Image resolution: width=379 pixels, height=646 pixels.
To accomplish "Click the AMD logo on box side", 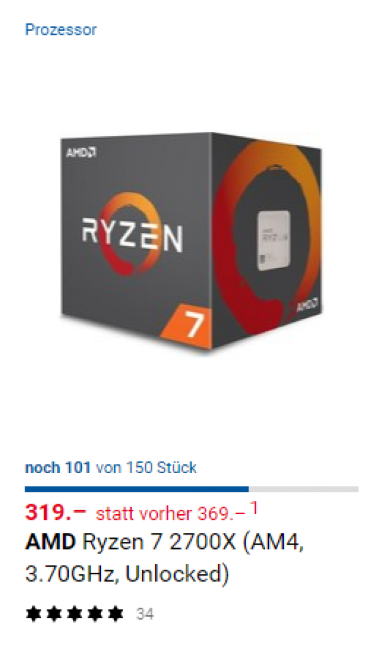I will [307, 306].
